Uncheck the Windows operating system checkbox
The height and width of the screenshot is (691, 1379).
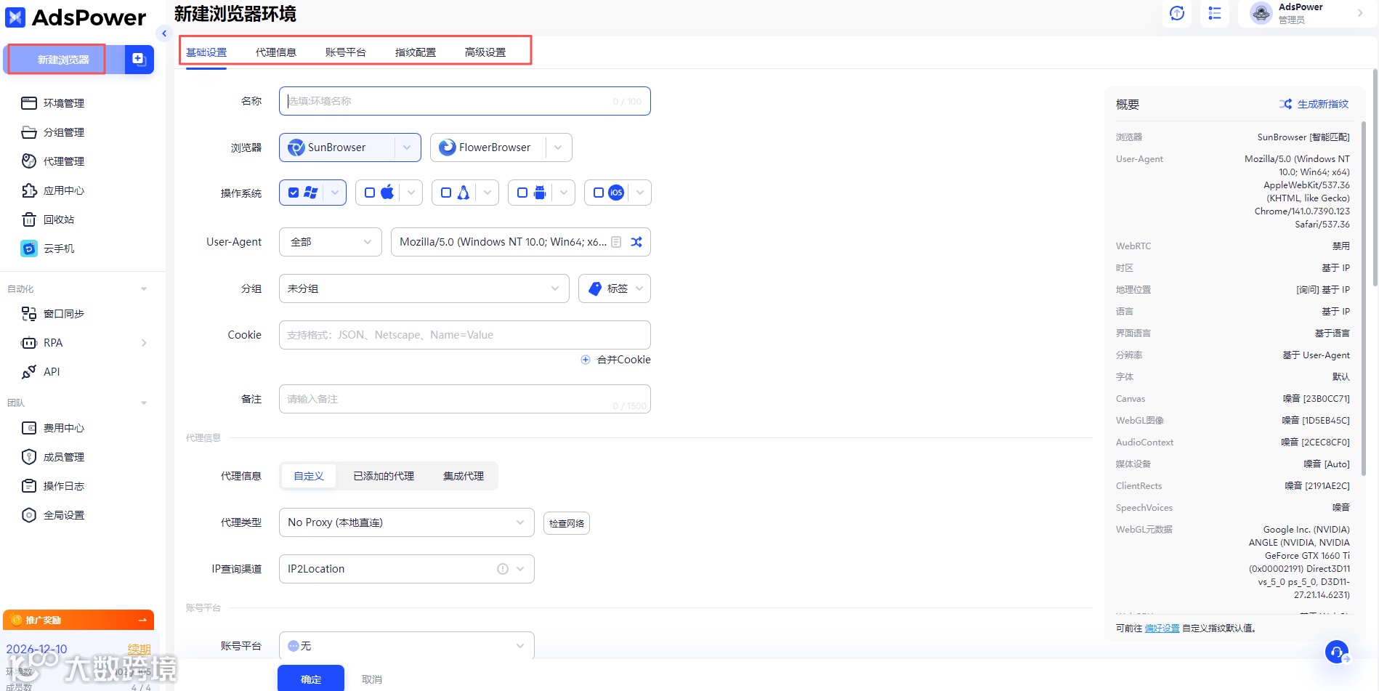pyautogui.click(x=294, y=193)
